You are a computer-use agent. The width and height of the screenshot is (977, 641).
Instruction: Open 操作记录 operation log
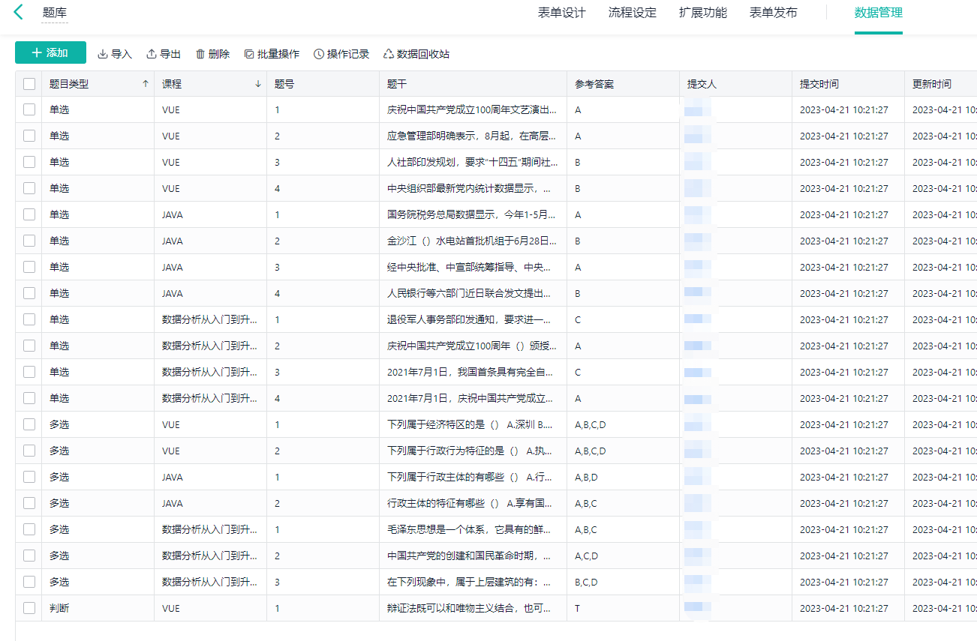341,54
